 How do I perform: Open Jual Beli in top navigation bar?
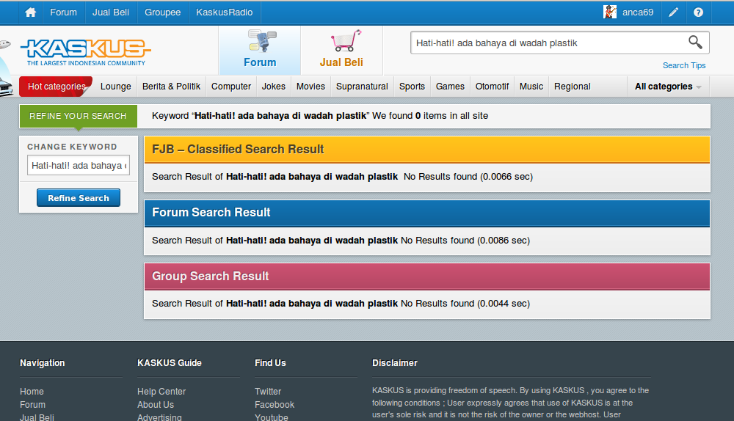(x=111, y=12)
